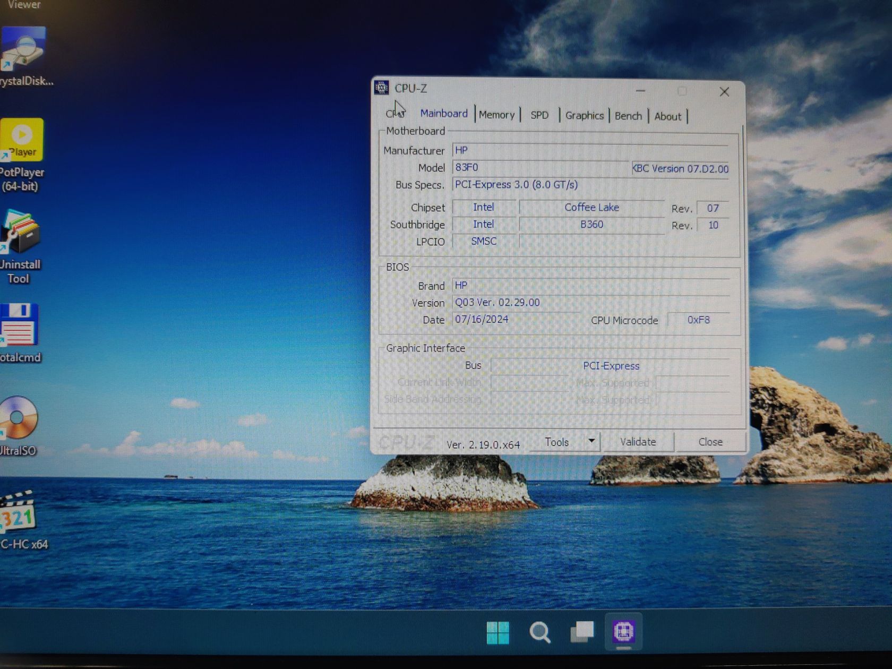Click the PCI-Express 3.0 bus specs value
The image size is (892, 669).
coord(590,185)
